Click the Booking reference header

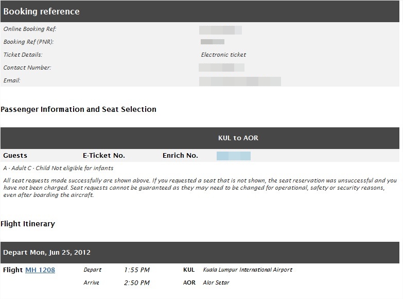coord(42,11)
